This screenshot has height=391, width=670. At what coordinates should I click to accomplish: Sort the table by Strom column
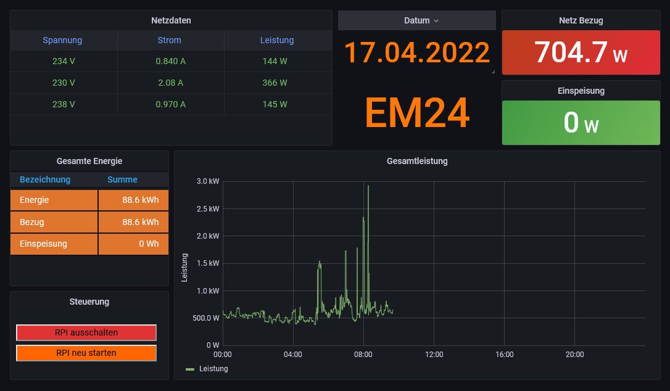[x=169, y=40]
